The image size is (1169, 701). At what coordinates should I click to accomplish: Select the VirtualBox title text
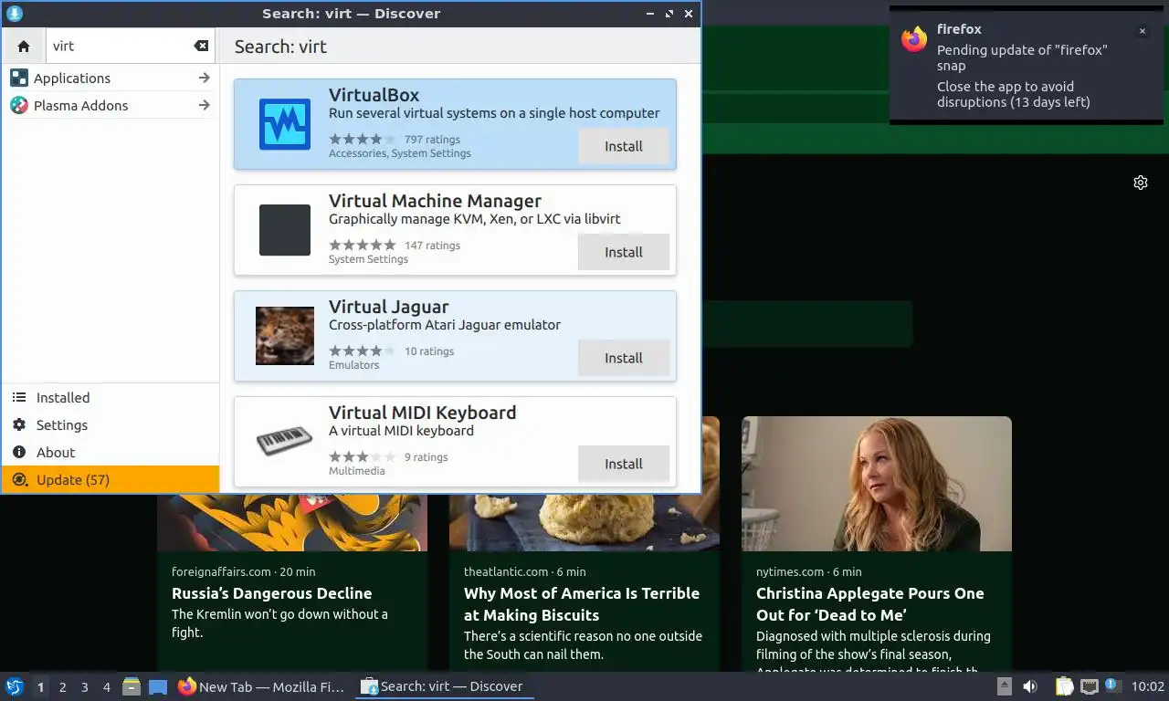click(x=374, y=95)
